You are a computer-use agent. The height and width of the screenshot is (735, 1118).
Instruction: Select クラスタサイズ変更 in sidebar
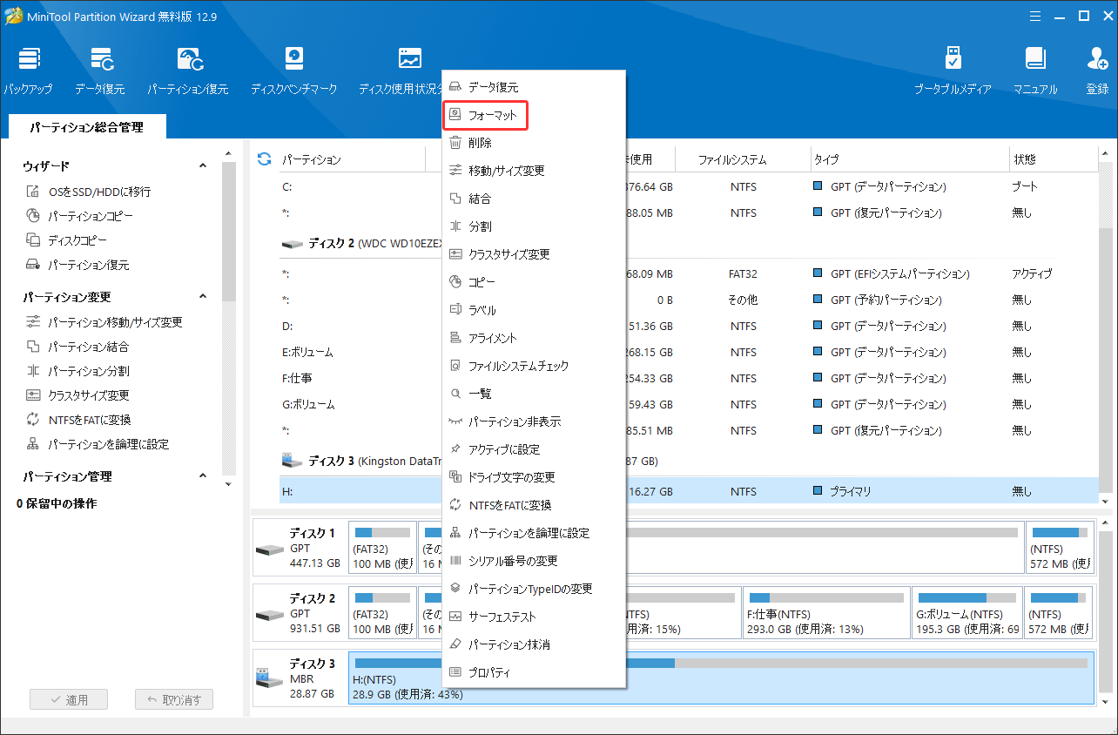coord(77,395)
